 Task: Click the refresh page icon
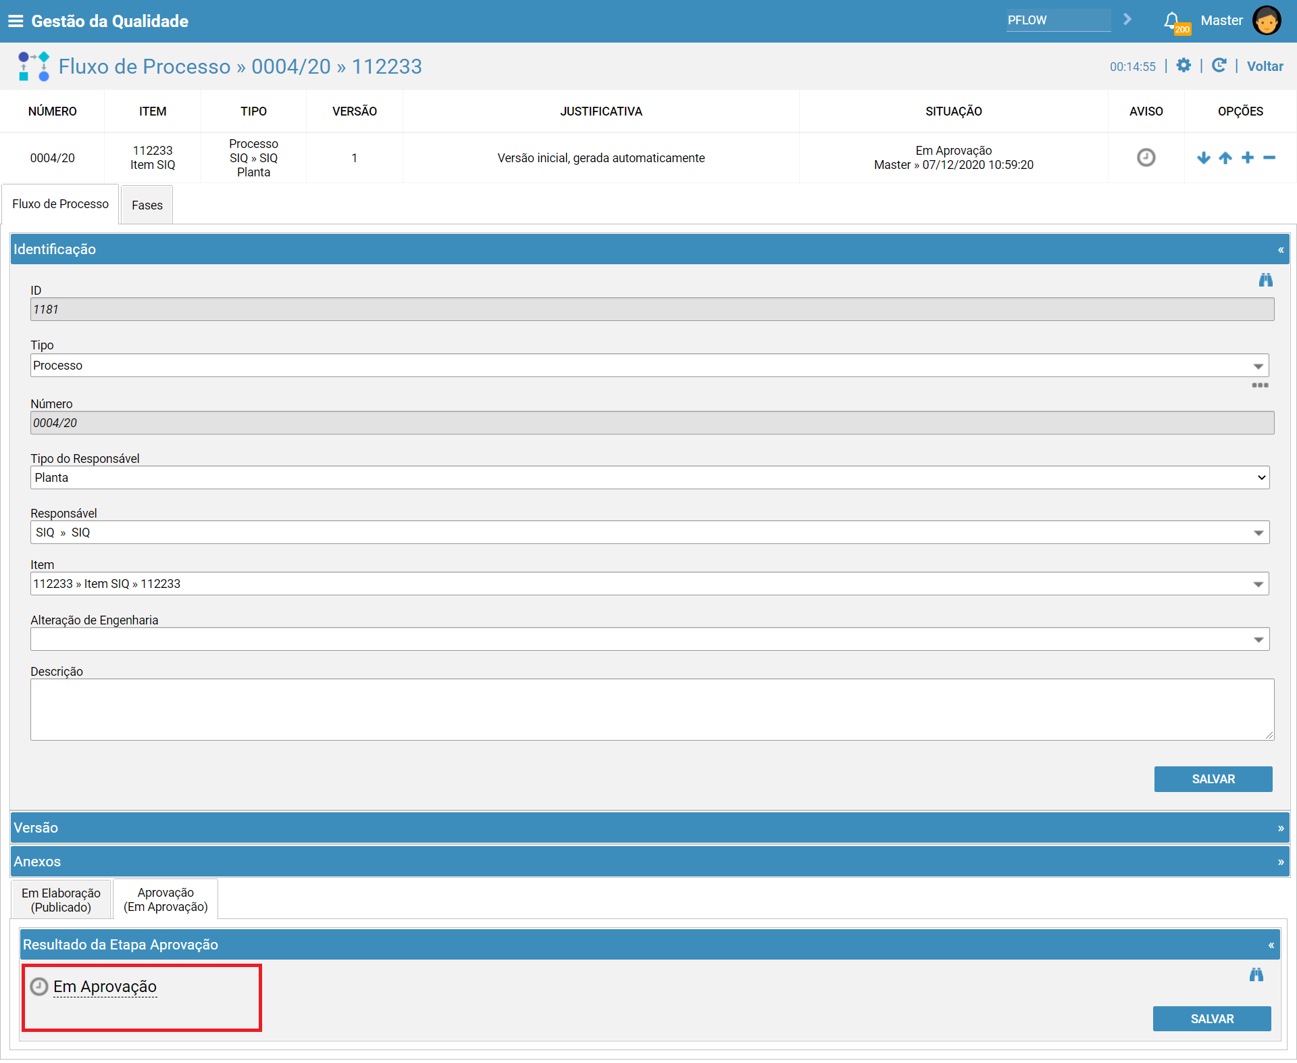(1219, 66)
